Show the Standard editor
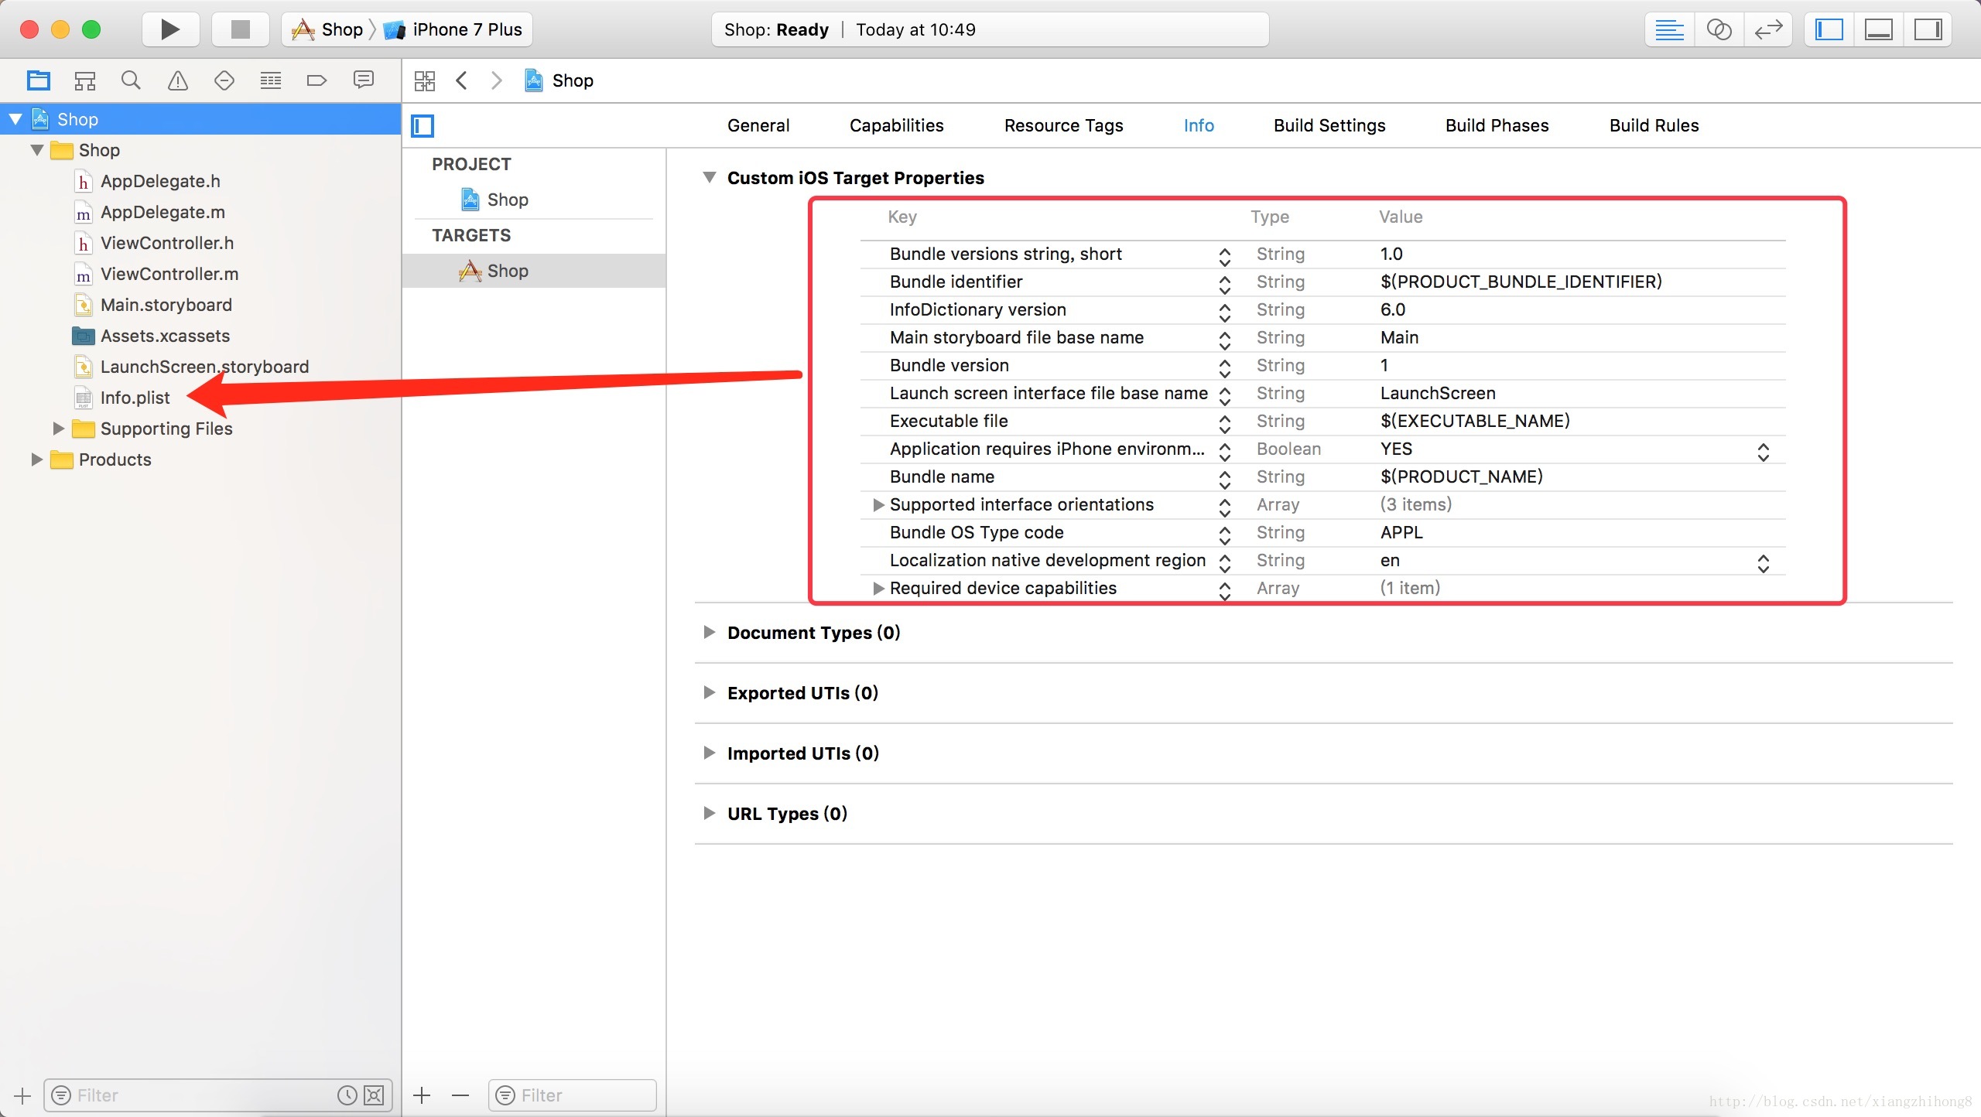The image size is (1981, 1117). 1669,29
